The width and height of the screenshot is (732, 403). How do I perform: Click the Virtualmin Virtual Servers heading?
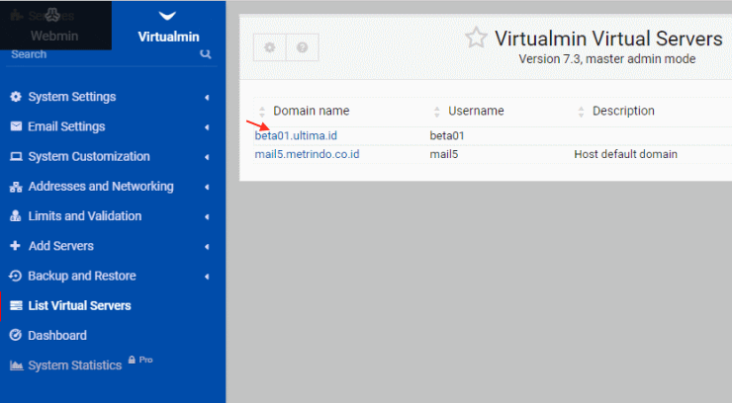[608, 39]
